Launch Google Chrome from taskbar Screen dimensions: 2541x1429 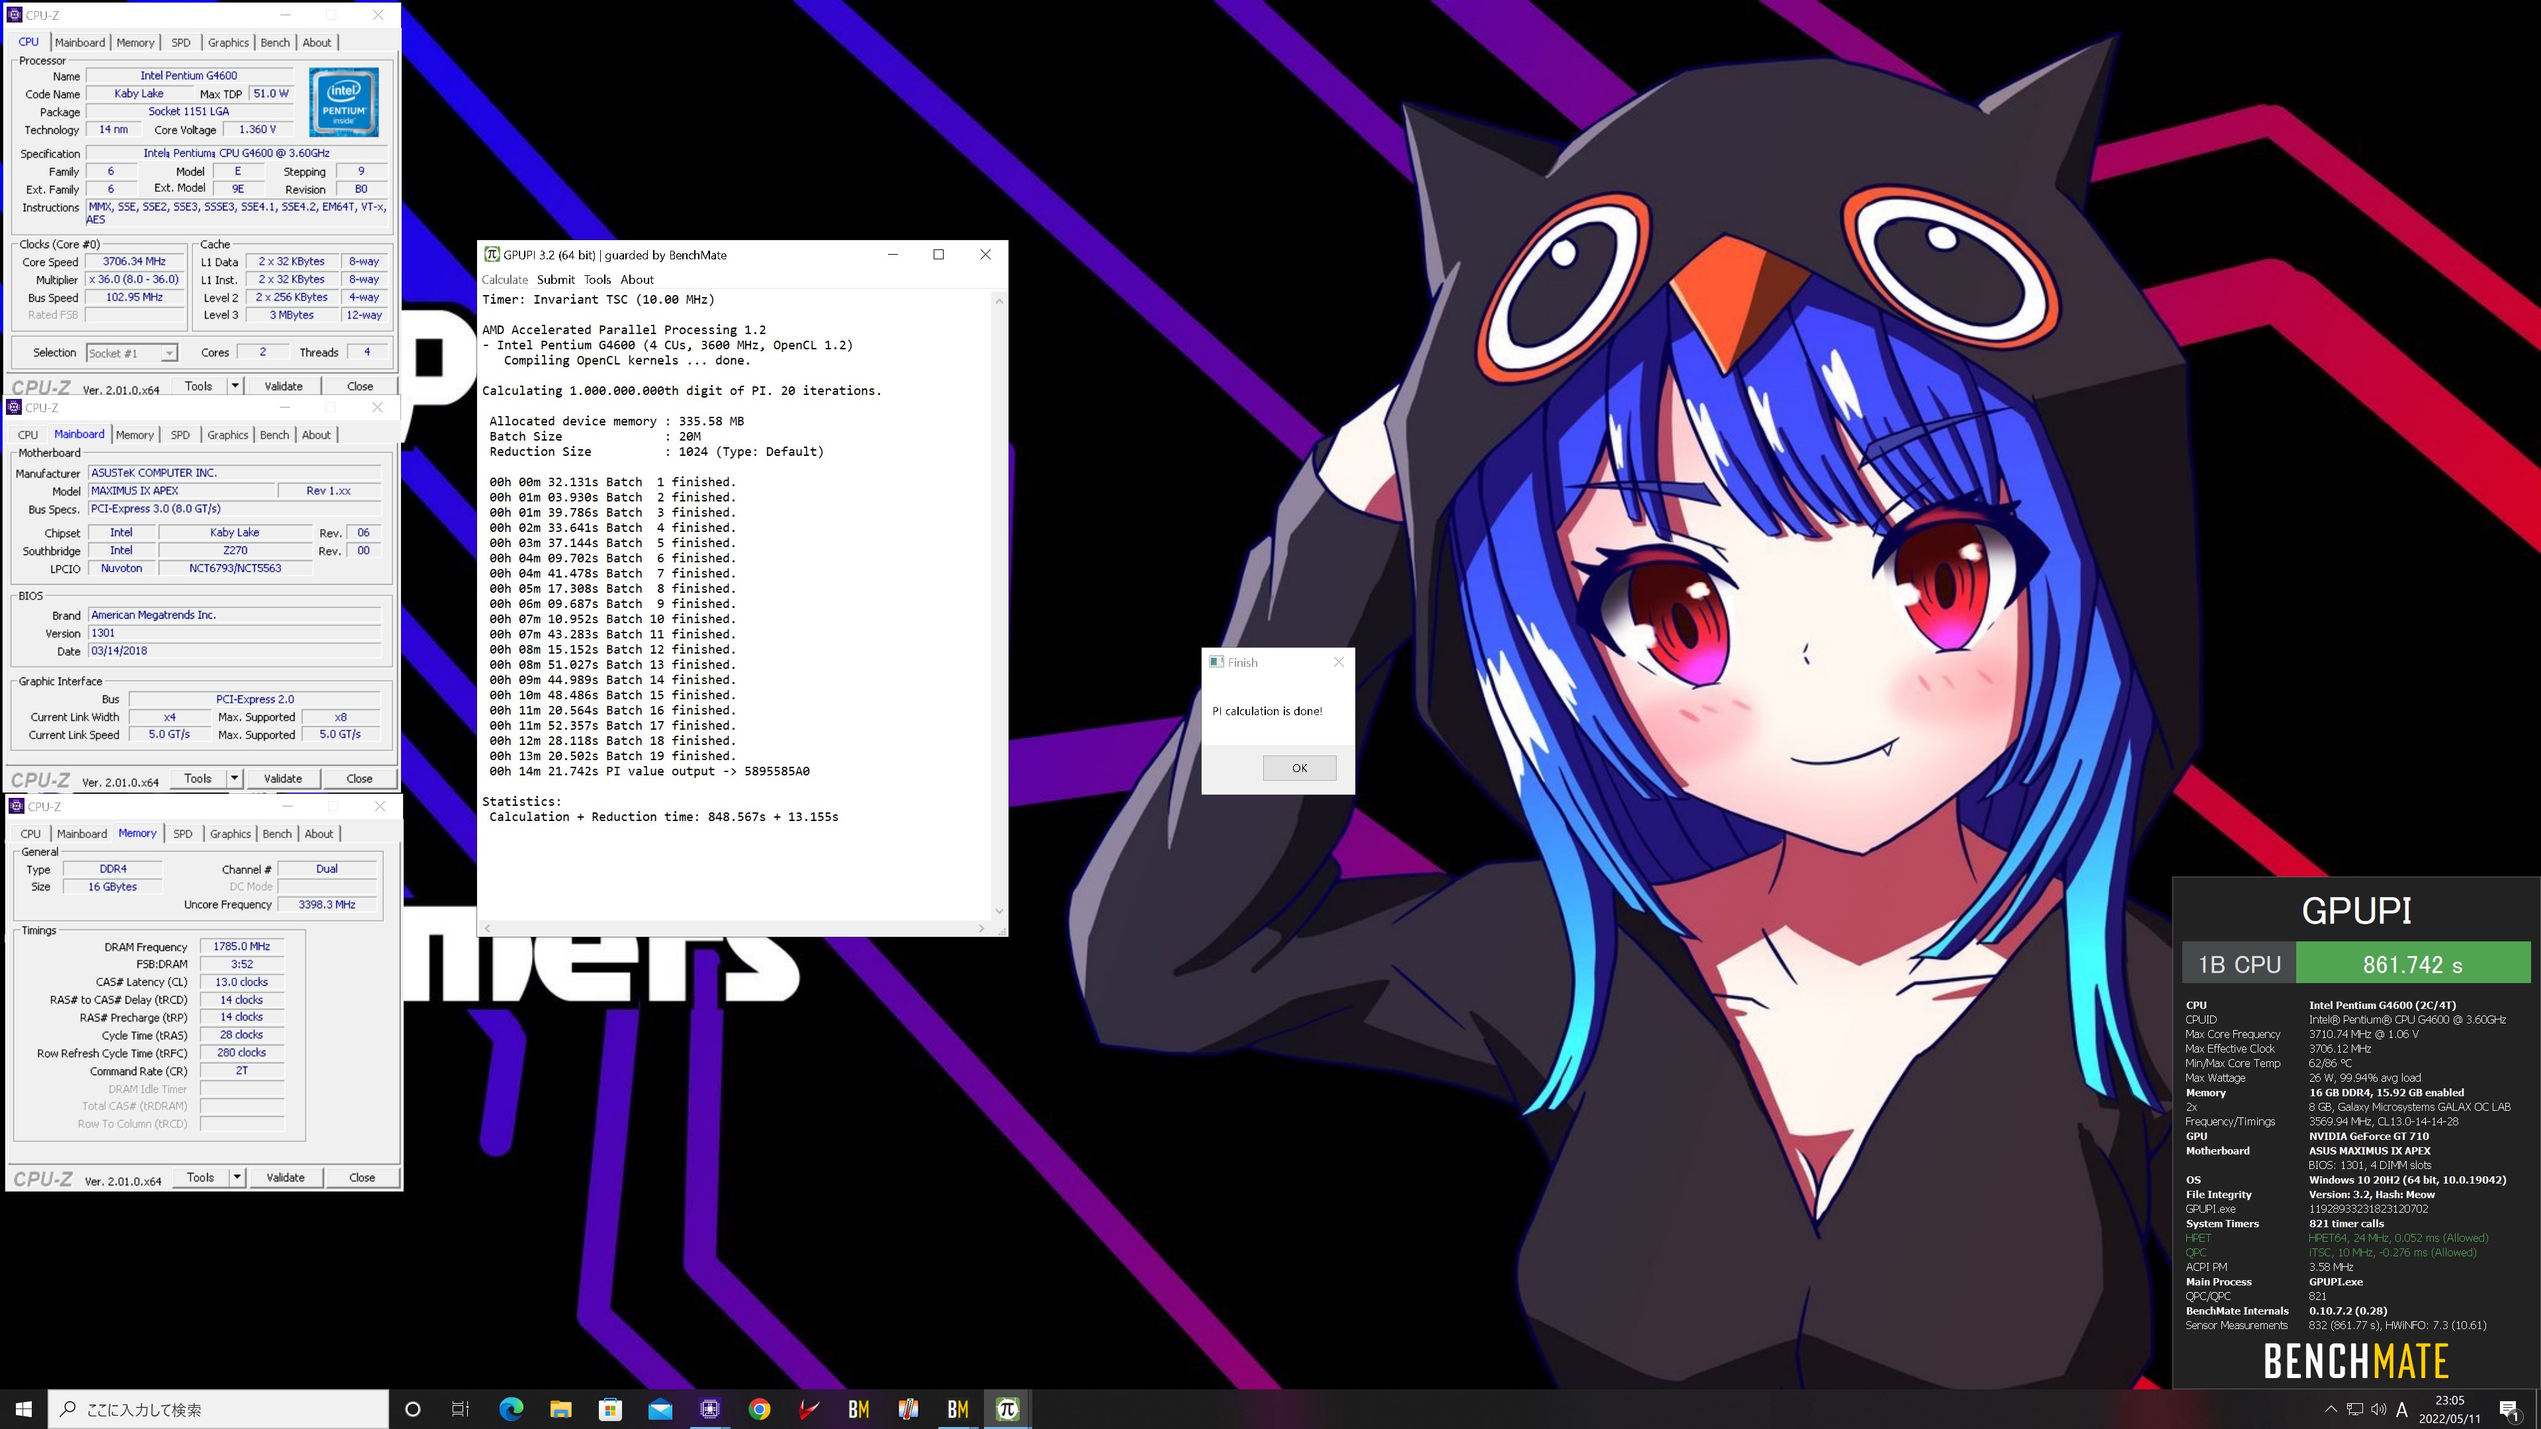[758, 1409]
